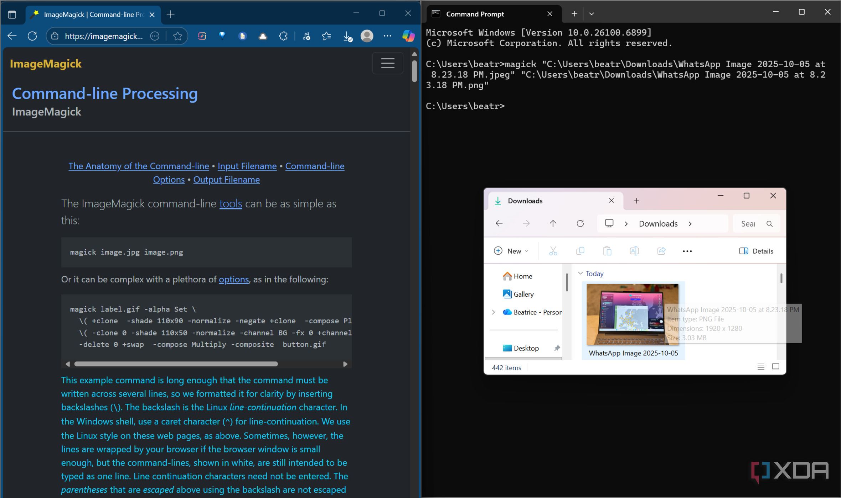Viewport: 841px width, 498px height.
Task: Expand Beatrice - Personal tree node
Action: pyautogui.click(x=494, y=312)
